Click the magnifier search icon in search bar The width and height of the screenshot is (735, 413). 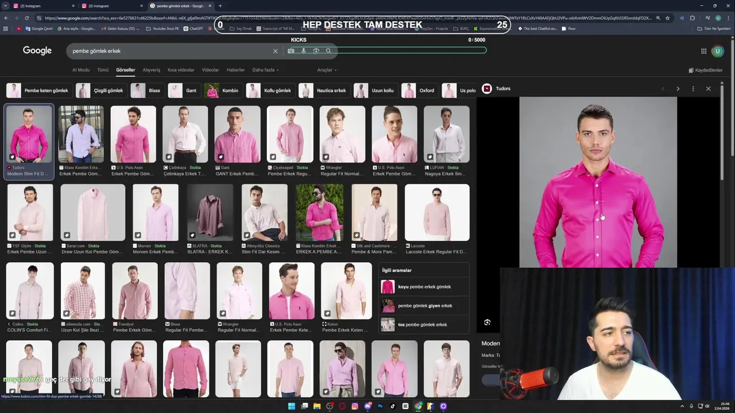pyautogui.click(x=328, y=51)
